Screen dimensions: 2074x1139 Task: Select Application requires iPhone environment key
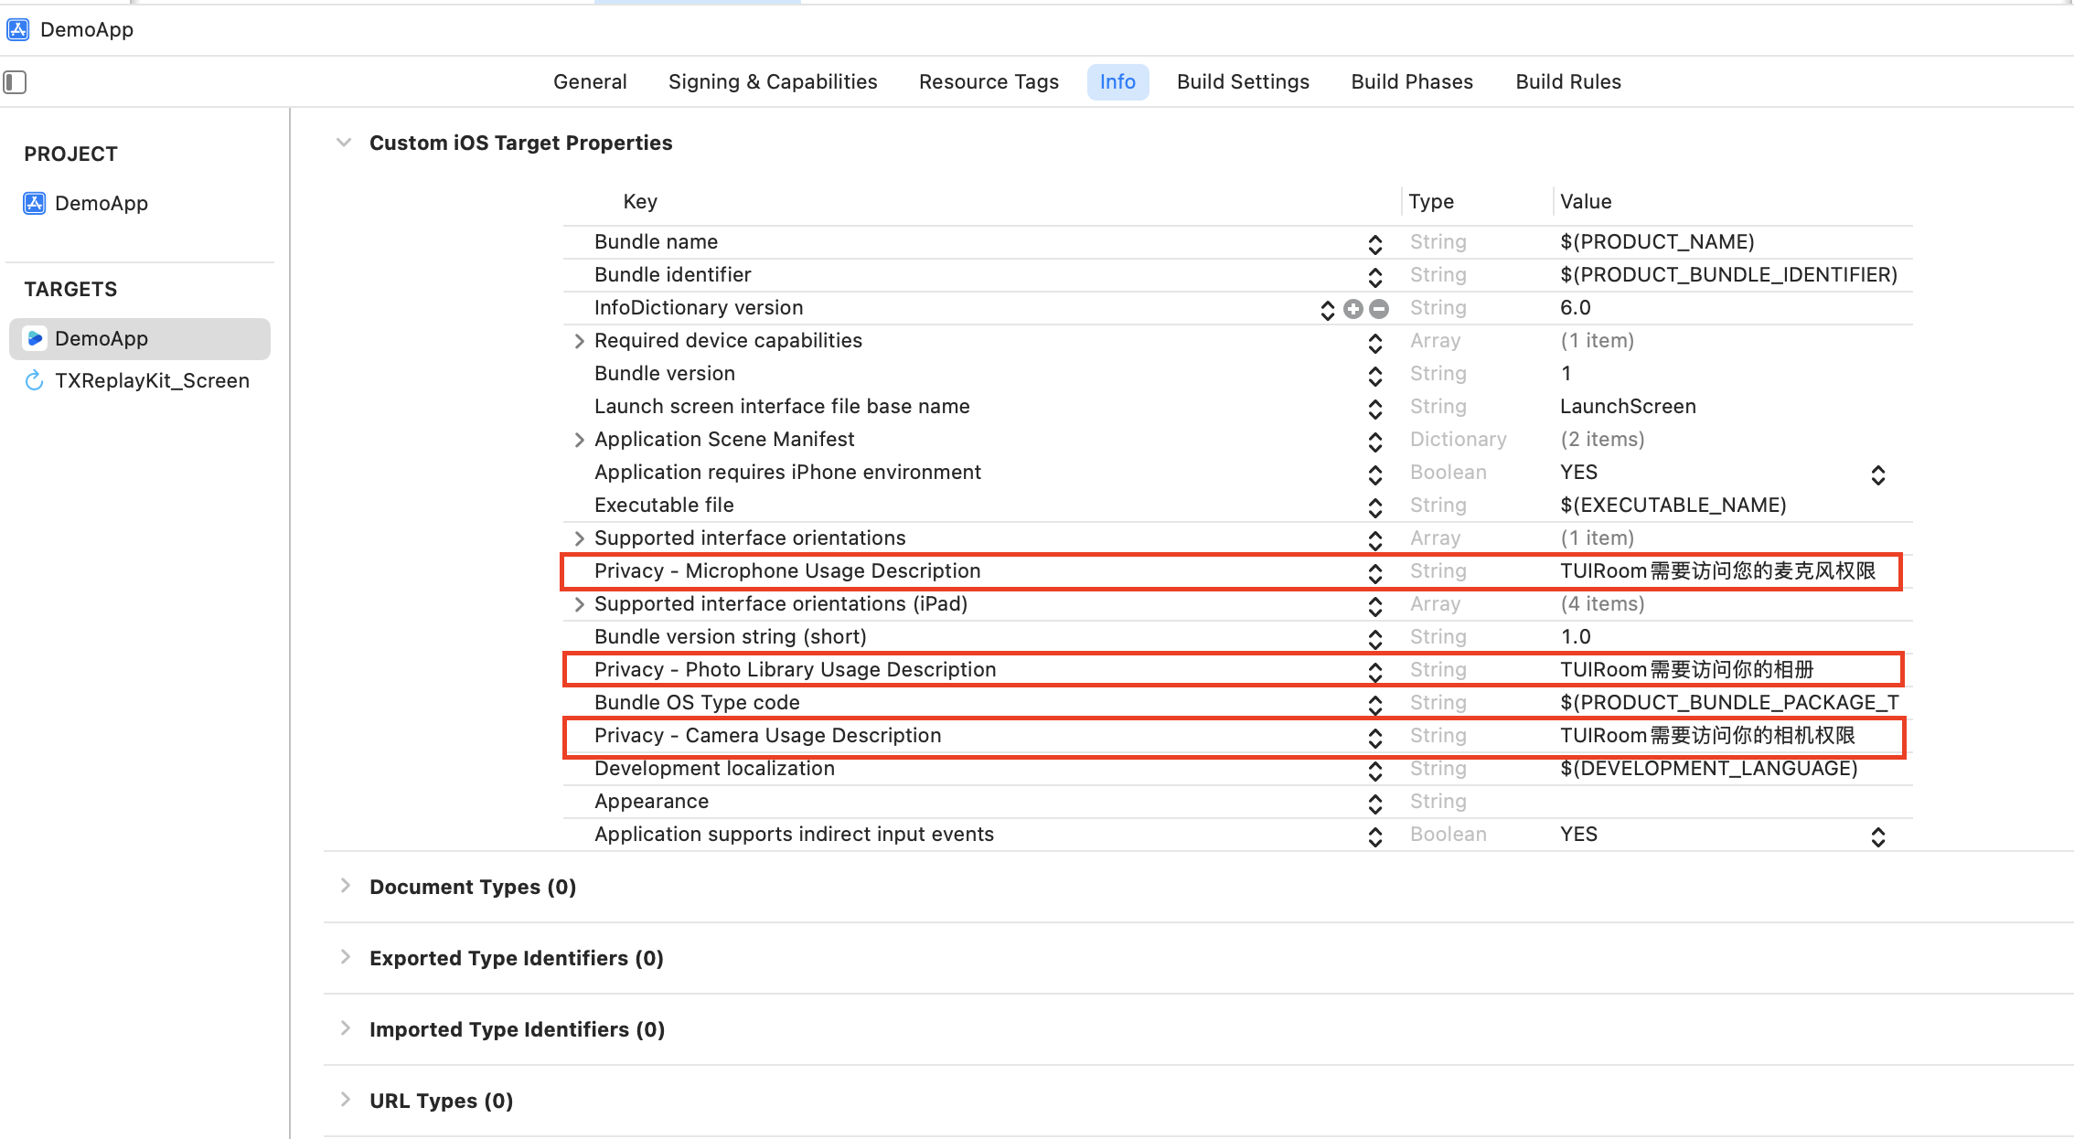coord(787,472)
